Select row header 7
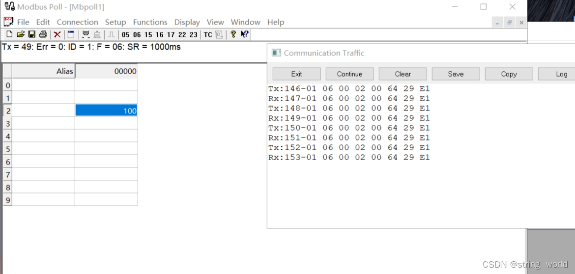This screenshot has width=575, height=274. click(8, 175)
